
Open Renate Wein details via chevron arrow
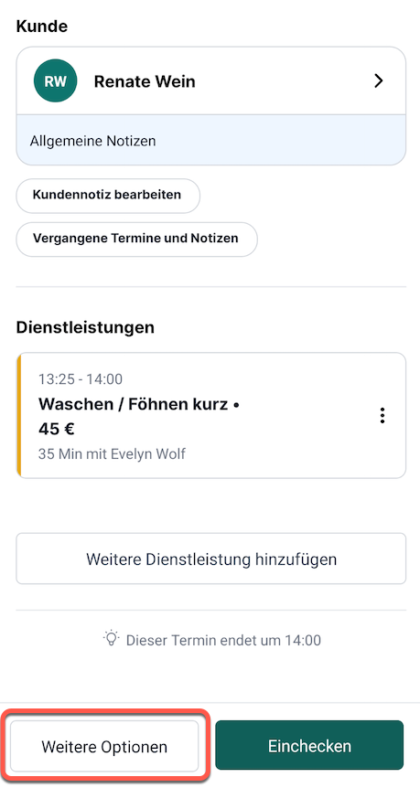coord(379,81)
